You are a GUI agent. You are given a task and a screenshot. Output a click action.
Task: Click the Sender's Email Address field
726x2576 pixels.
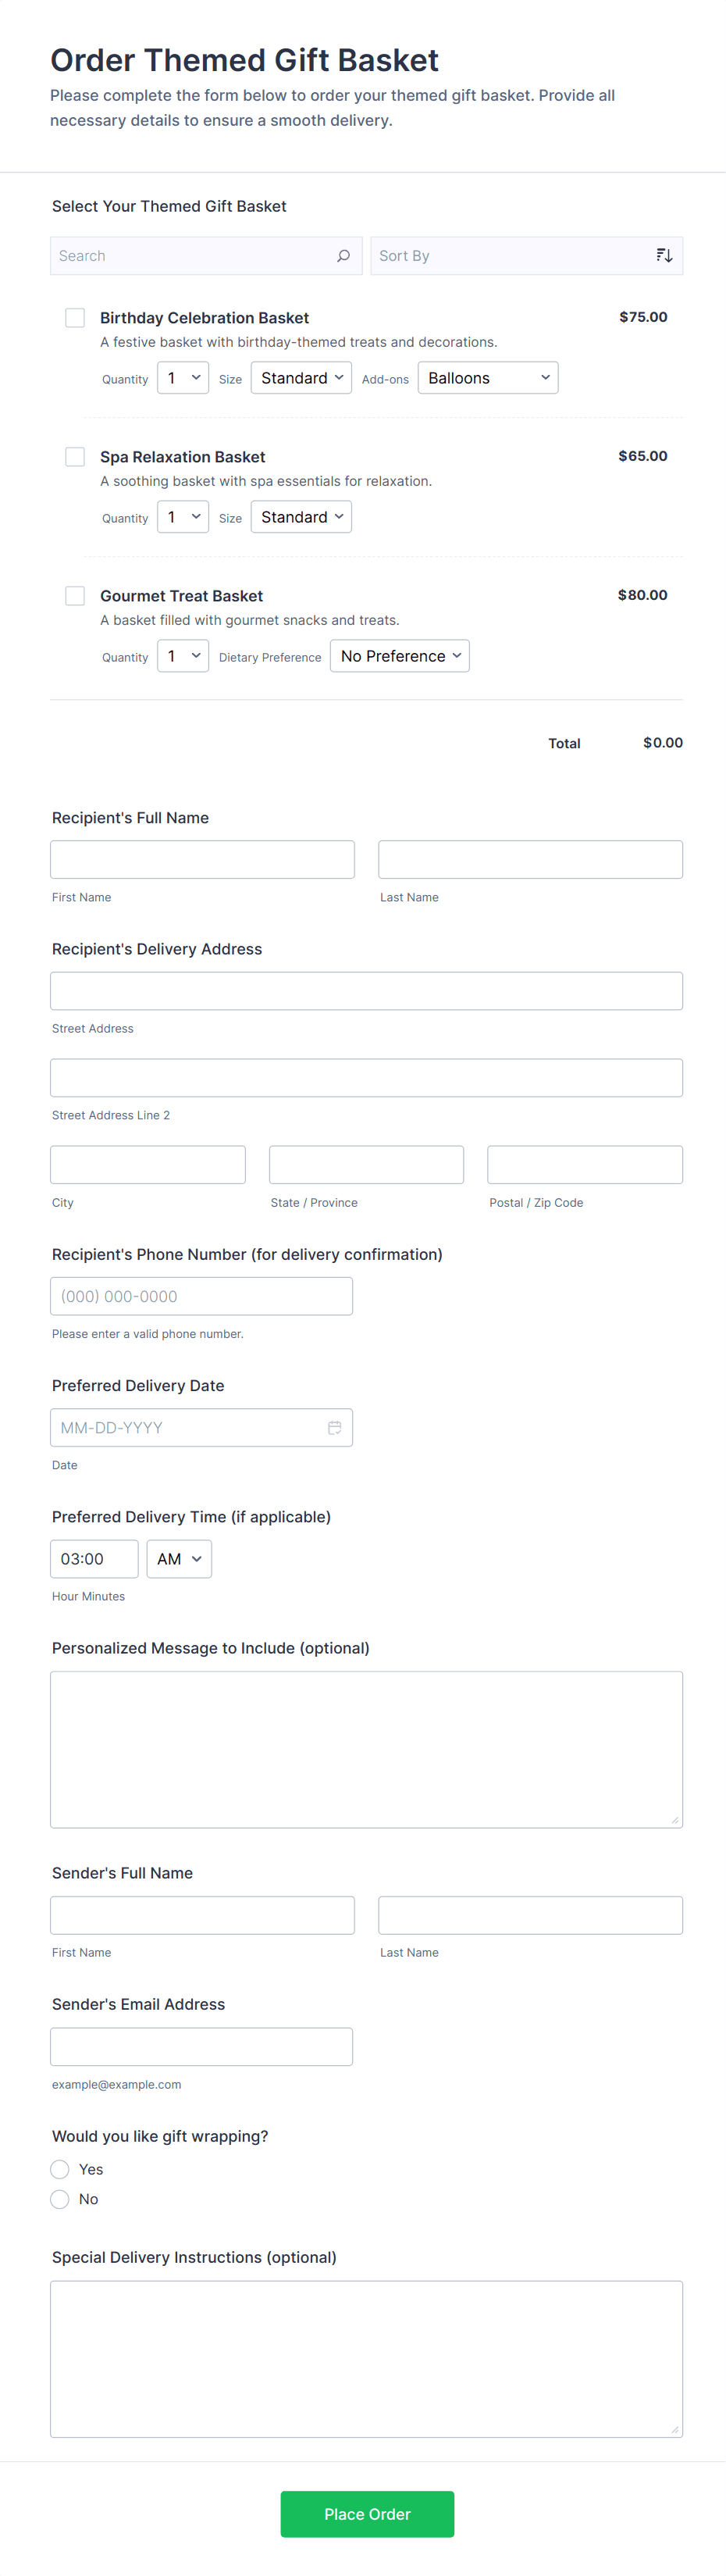[201, 2046]
